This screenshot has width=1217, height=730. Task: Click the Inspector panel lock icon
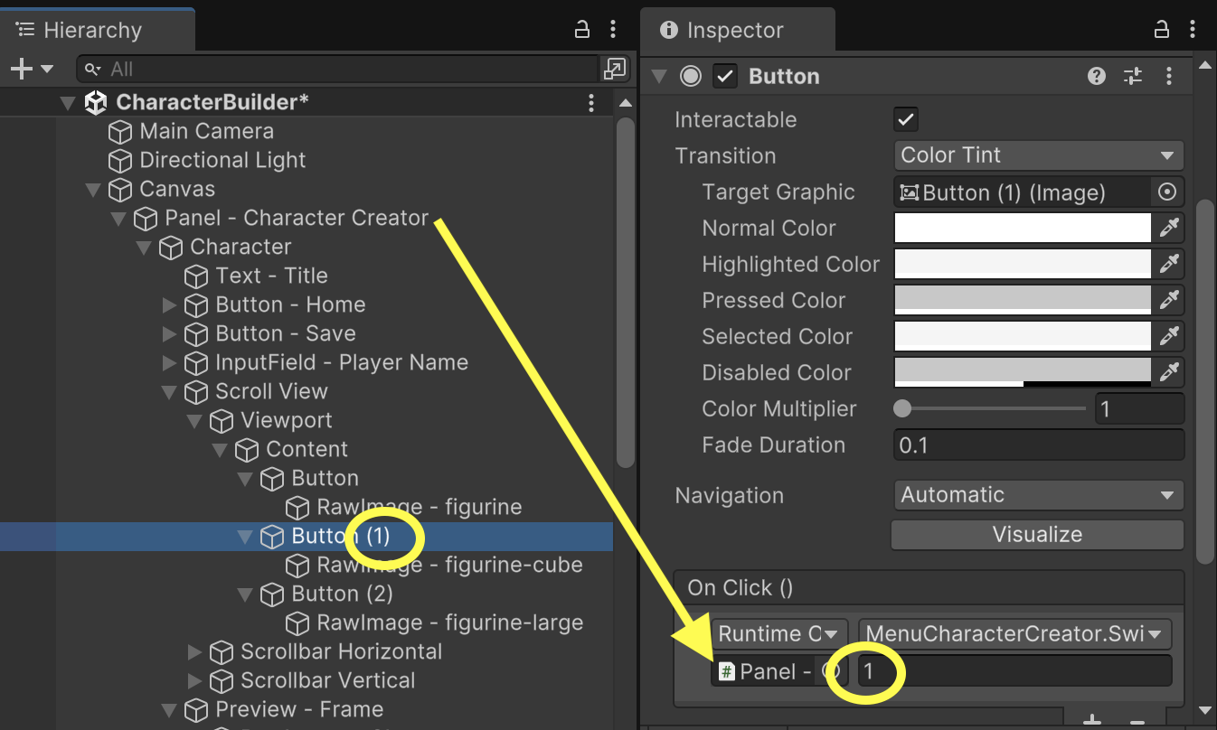coord(1162,30)
